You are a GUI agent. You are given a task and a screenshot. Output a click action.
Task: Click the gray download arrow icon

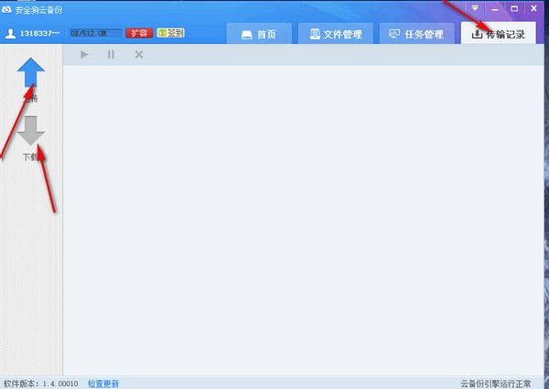point(31,131)
